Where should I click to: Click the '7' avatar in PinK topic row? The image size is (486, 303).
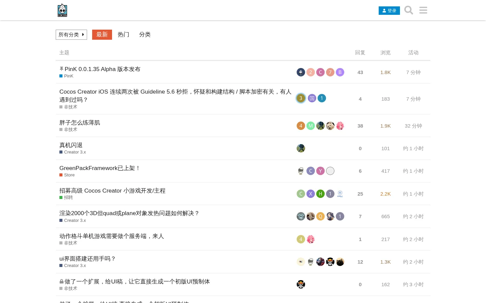click(330, 72)
